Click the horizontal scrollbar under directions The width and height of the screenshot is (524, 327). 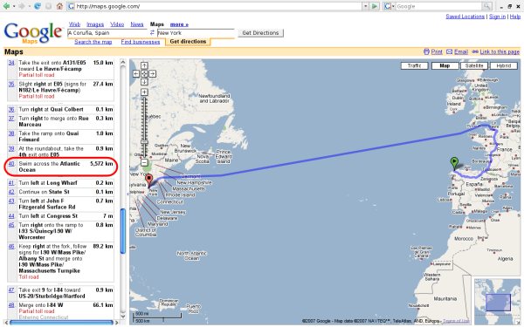(61, 323)
